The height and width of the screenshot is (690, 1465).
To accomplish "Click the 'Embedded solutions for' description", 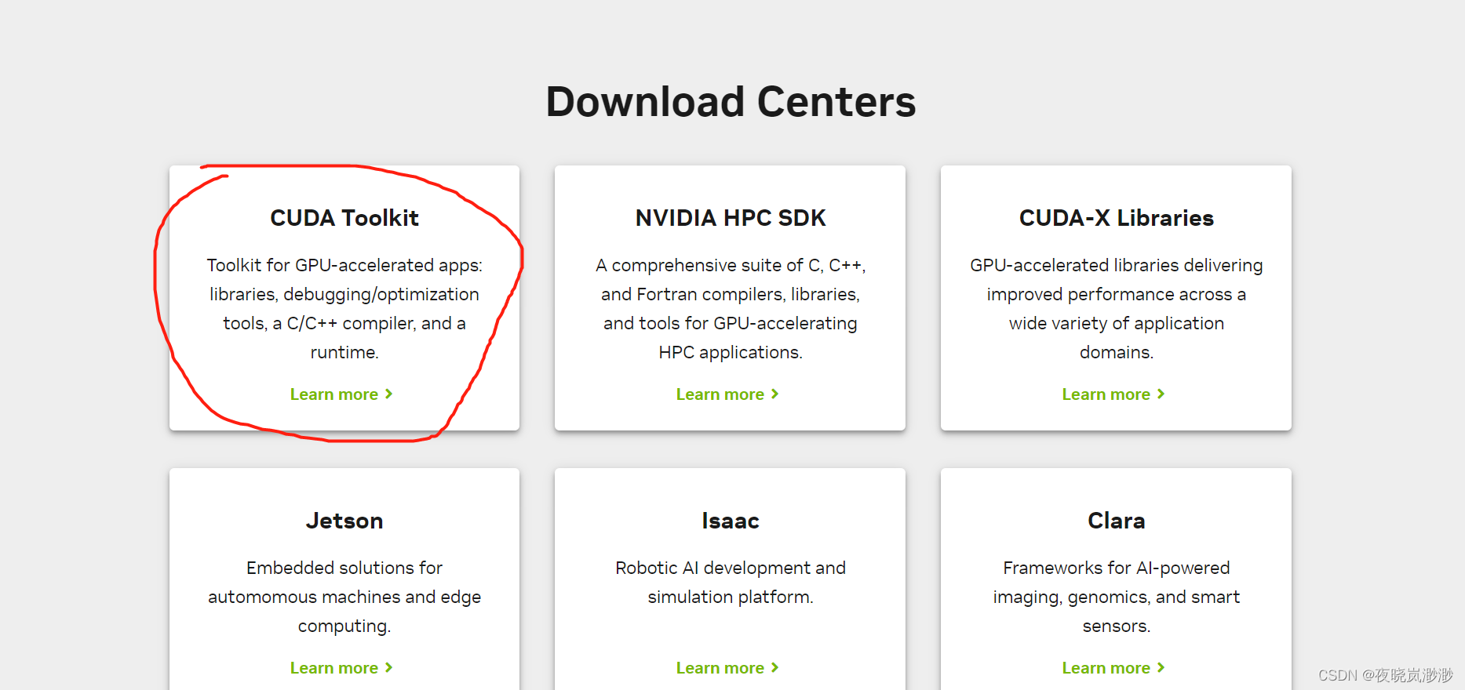I will click(x=344, y=597).
